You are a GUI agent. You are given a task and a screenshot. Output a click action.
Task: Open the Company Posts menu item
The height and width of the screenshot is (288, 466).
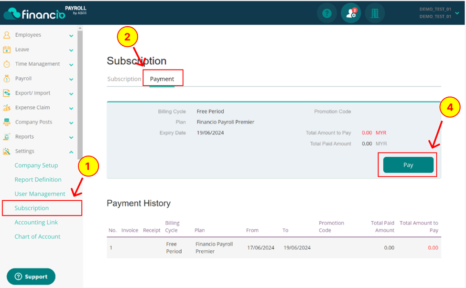click(33, 122)
